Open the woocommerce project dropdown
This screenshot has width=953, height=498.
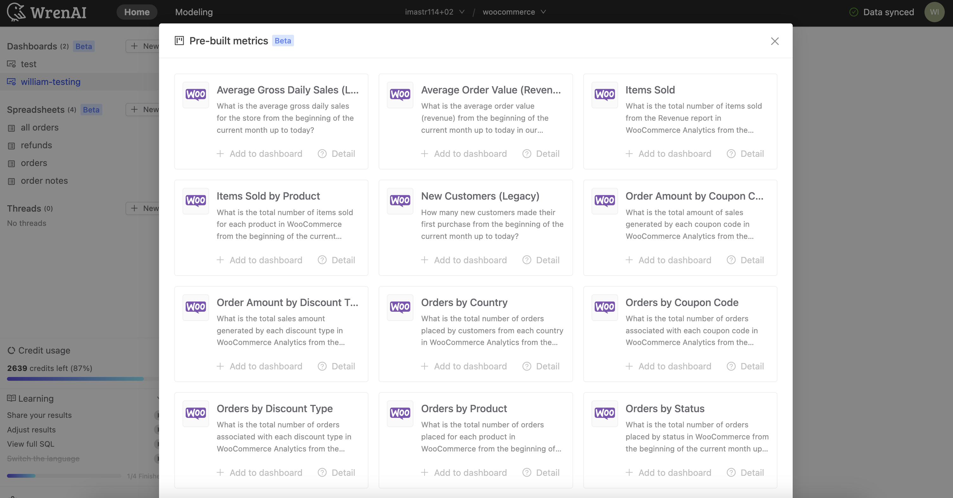514,12
